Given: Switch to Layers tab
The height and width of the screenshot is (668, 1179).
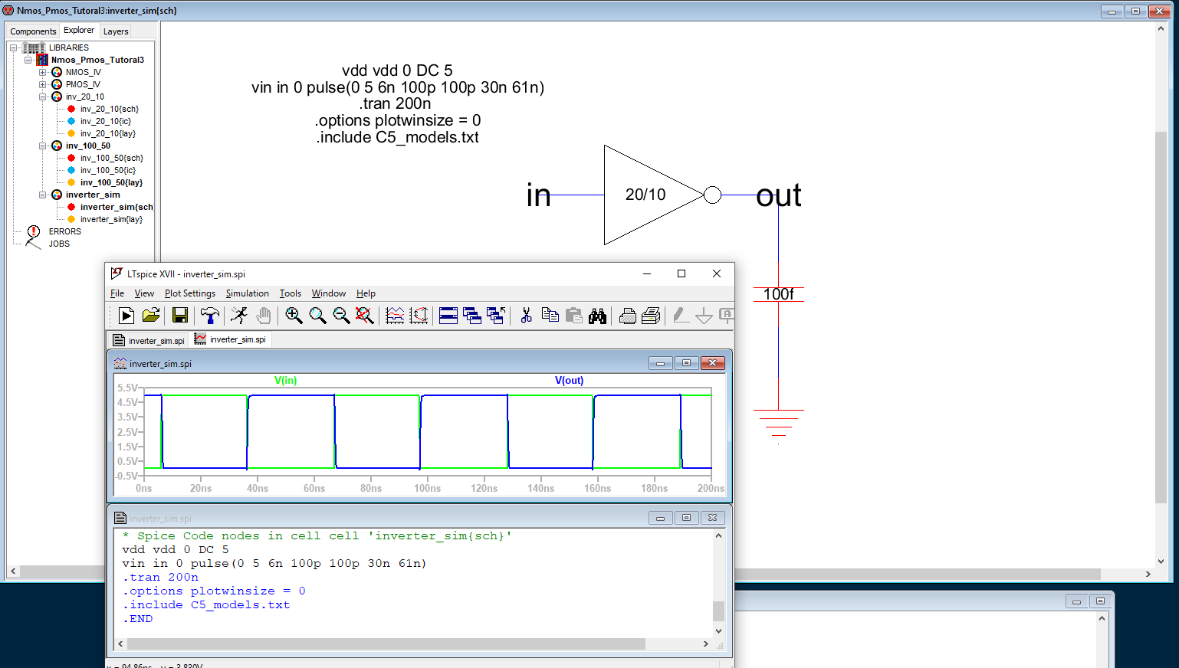Looking at the screenshot, I should [116, 31].
